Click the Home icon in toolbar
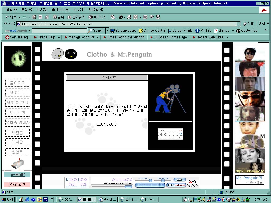The height and width of the screenshot is (203, 271). point(47,17)
